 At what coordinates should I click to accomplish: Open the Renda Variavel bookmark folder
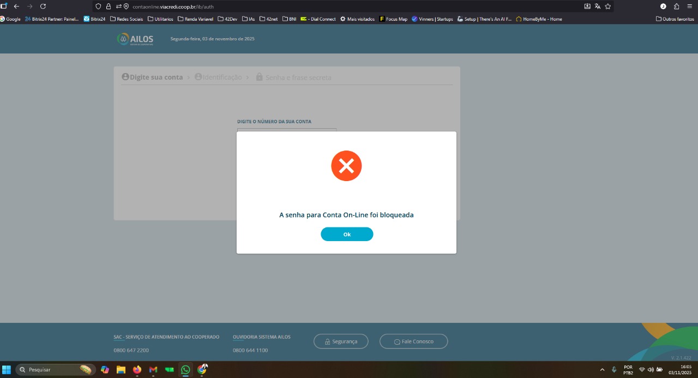coord(195,19)
